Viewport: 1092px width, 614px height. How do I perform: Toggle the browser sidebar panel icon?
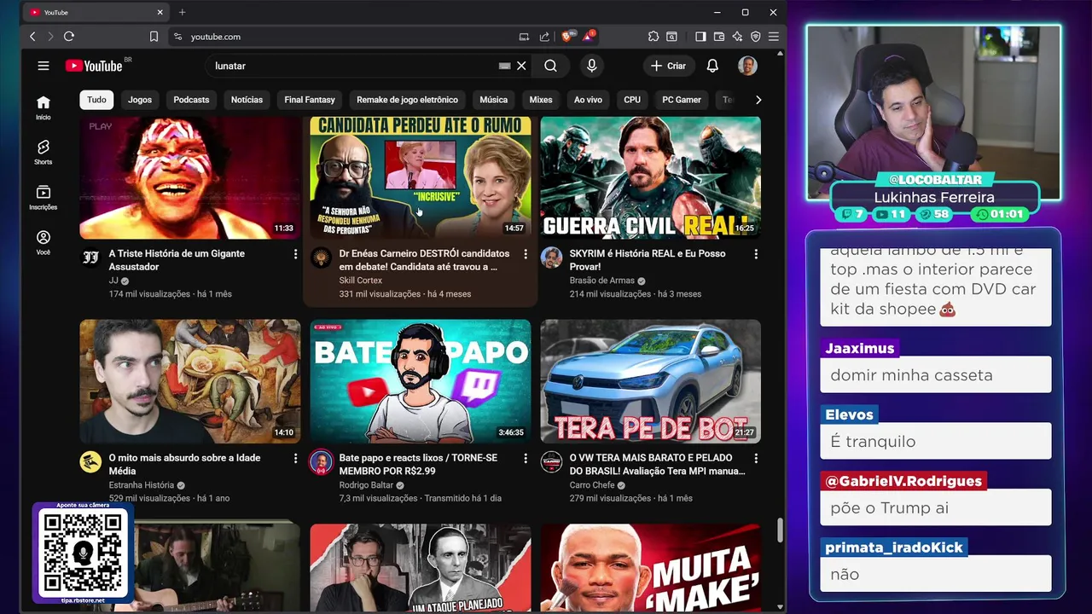click(700, 37)
